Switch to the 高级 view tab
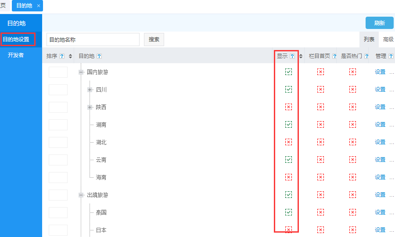The width and height of the screenshot is (395, 237). point(388,39)
